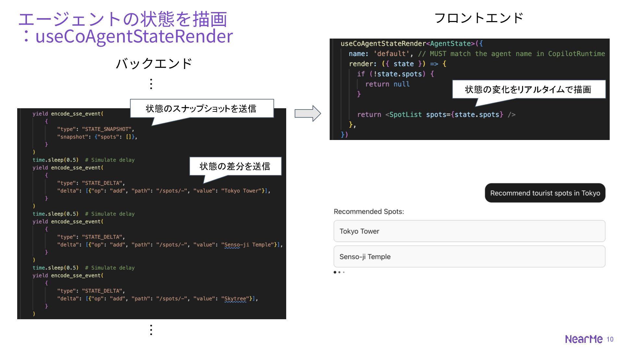Click the 状態の変化をリアルタイムで描画 callout
The height and width of the screenshot is (350, 623).
[528, 89]
